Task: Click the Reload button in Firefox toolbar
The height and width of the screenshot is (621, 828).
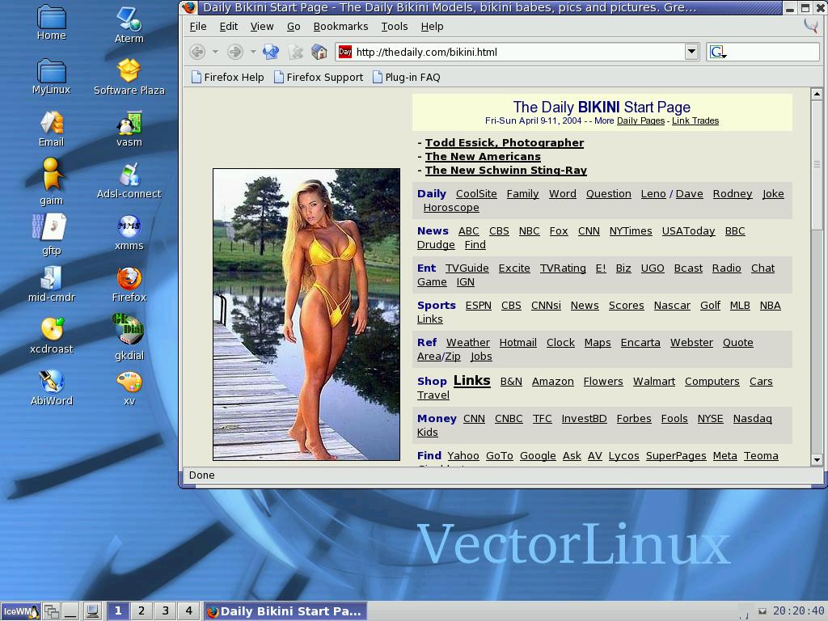Action: 271,52
